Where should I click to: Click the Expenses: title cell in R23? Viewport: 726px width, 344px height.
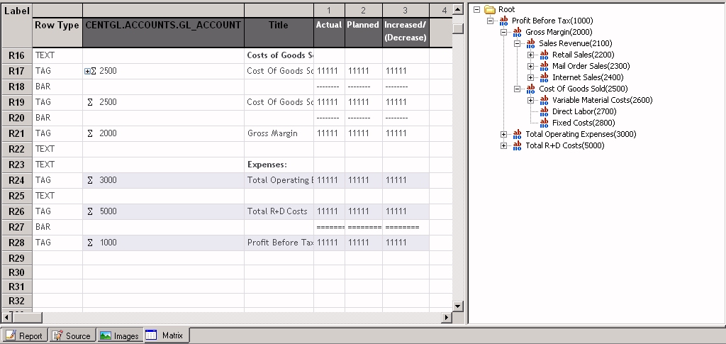[x=279, y=165]
